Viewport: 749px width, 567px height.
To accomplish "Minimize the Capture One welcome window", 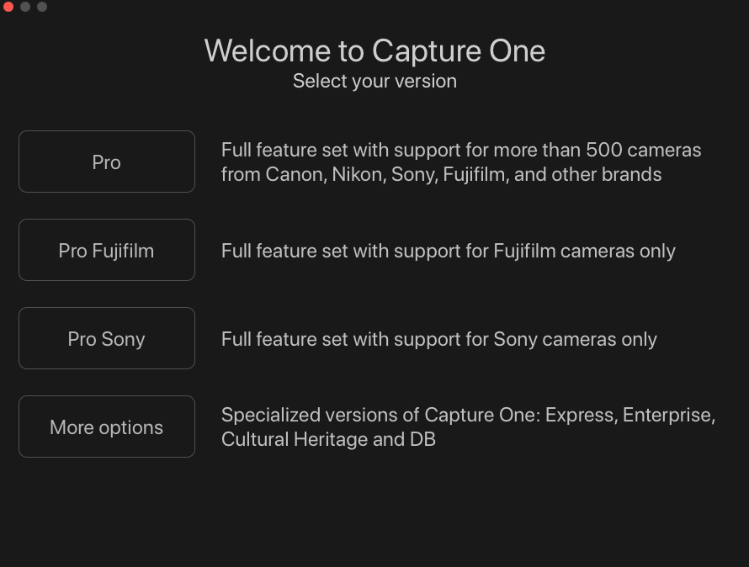I will [x=24, y=7].
